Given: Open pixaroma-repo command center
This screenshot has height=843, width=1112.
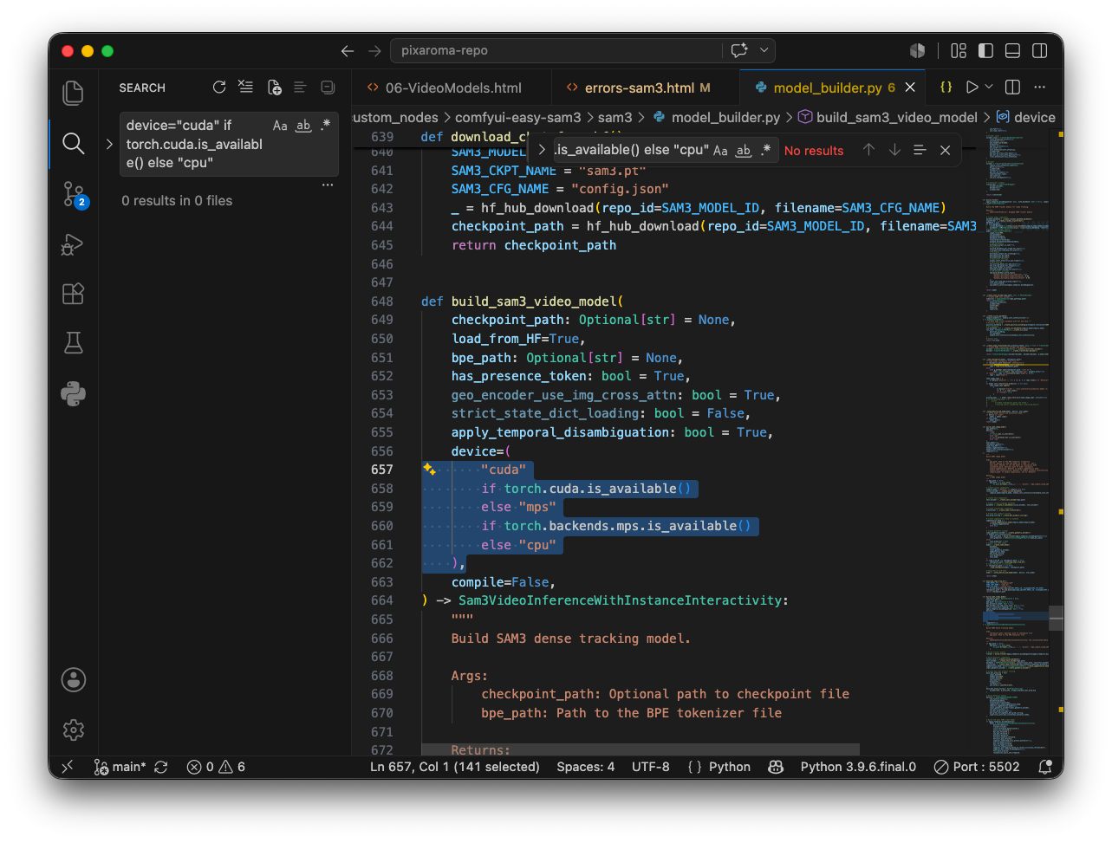Looking at the screenshot, I should (x=556, y=50).
